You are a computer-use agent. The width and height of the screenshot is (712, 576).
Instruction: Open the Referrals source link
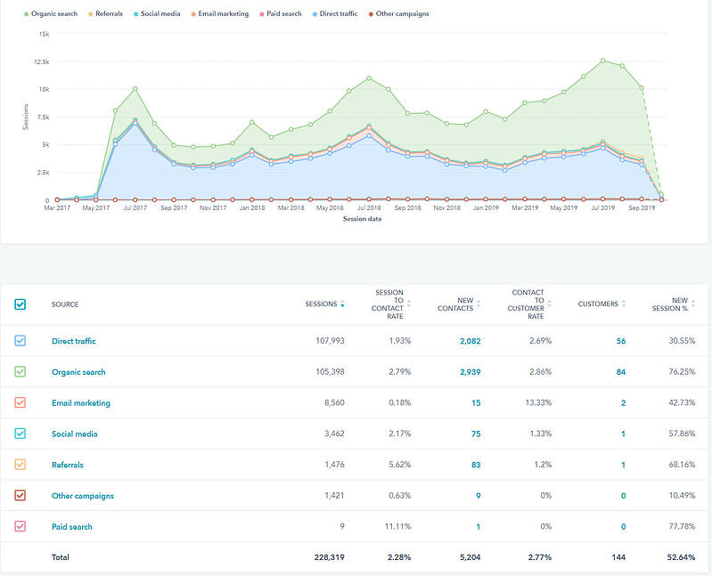tap(68, 465)
